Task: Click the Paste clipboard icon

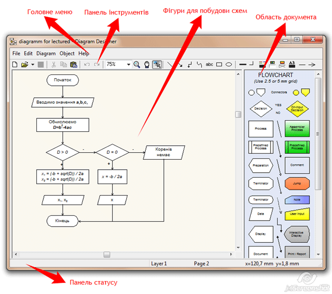Action: (73, 64)
